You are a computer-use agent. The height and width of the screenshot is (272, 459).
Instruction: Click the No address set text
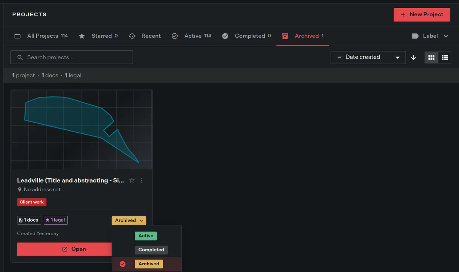click(42, 190)
